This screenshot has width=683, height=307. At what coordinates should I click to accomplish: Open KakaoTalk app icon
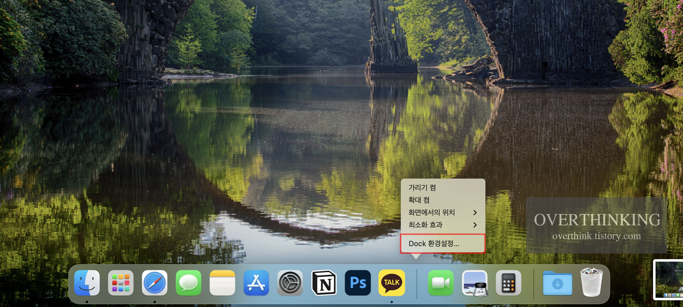click(392, 283)
